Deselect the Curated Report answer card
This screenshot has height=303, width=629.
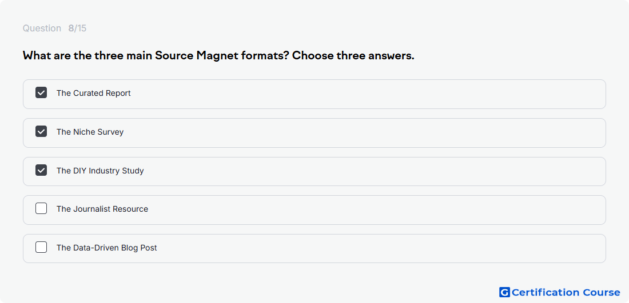coord(314,94)
